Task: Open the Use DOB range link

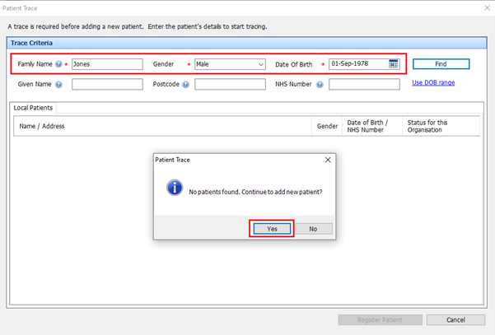Action: pos(433,82)
